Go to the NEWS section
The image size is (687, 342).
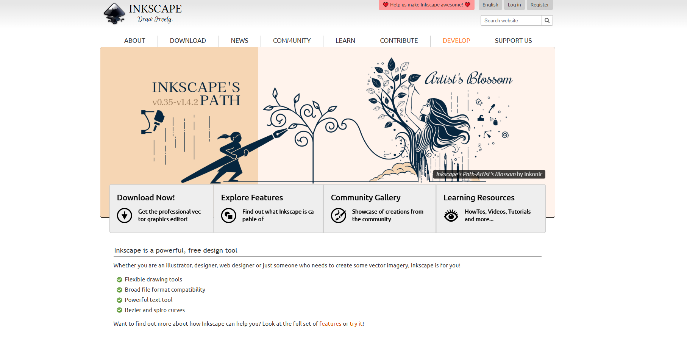[239, 41]
